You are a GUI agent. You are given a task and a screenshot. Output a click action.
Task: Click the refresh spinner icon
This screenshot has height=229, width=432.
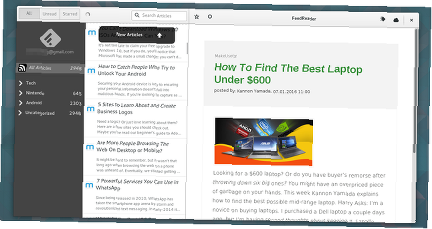click(x=88, y=14)
